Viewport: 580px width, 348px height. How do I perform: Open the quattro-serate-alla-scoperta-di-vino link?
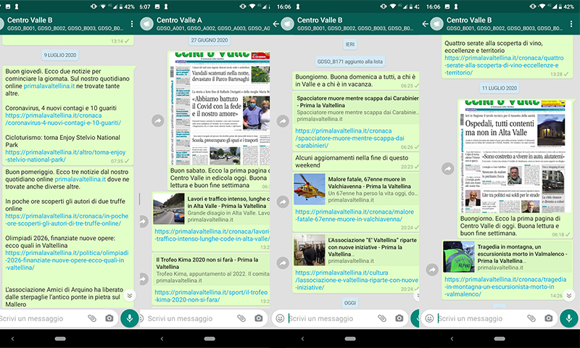(x=504, y=65)
